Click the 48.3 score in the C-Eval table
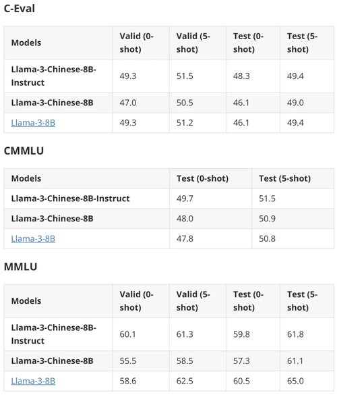Screen dimensions: 337x395 click(241, 76)
